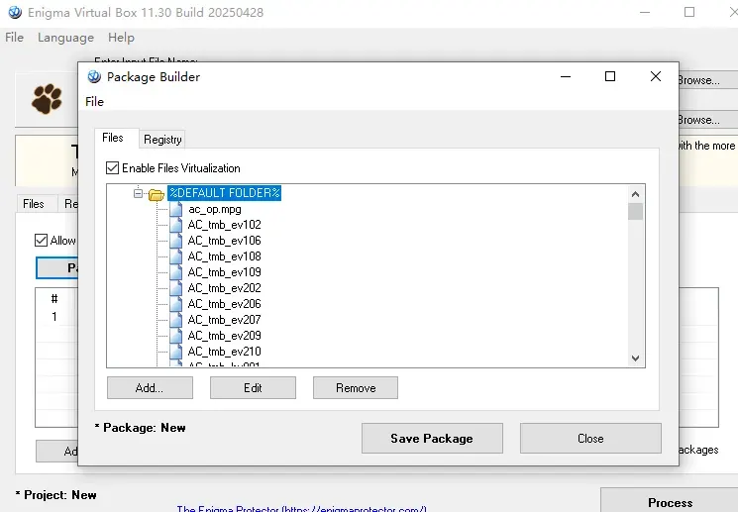Toggle Enable Files Virtualization checkbox
The width and height of the screenshot is (738, 512).
pos(112,168)
